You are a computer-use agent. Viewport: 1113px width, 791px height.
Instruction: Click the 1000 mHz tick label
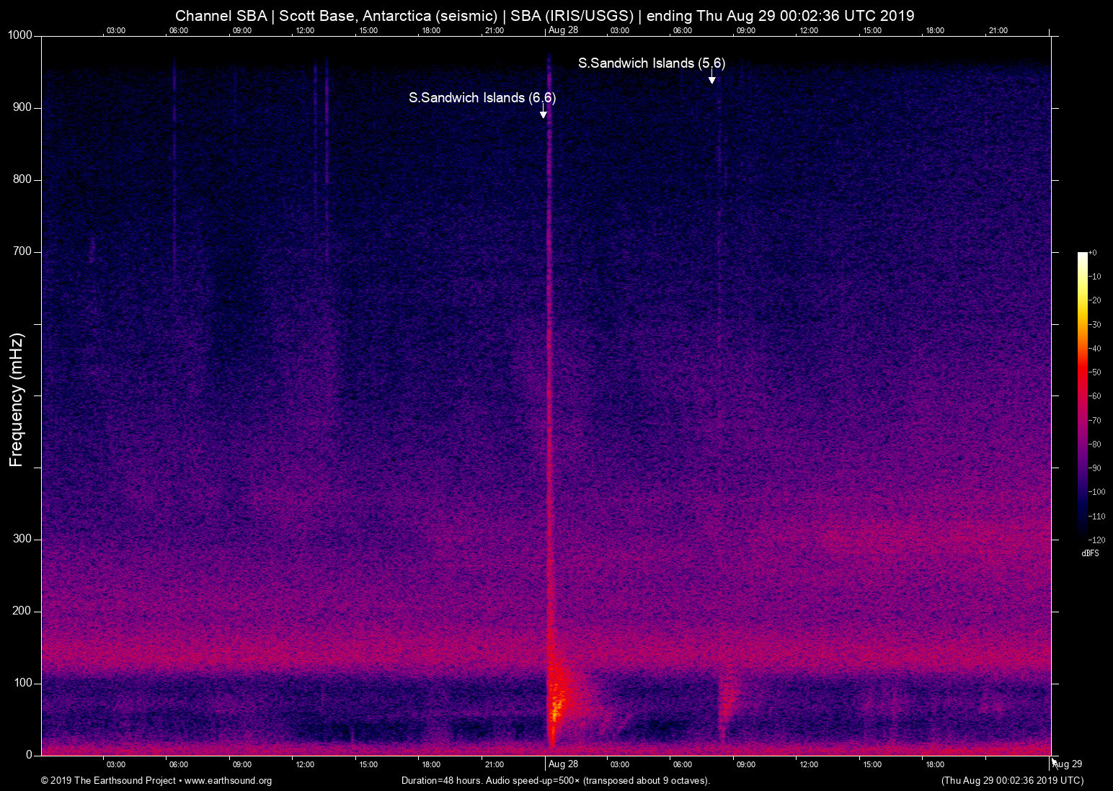tap(20, 35)
